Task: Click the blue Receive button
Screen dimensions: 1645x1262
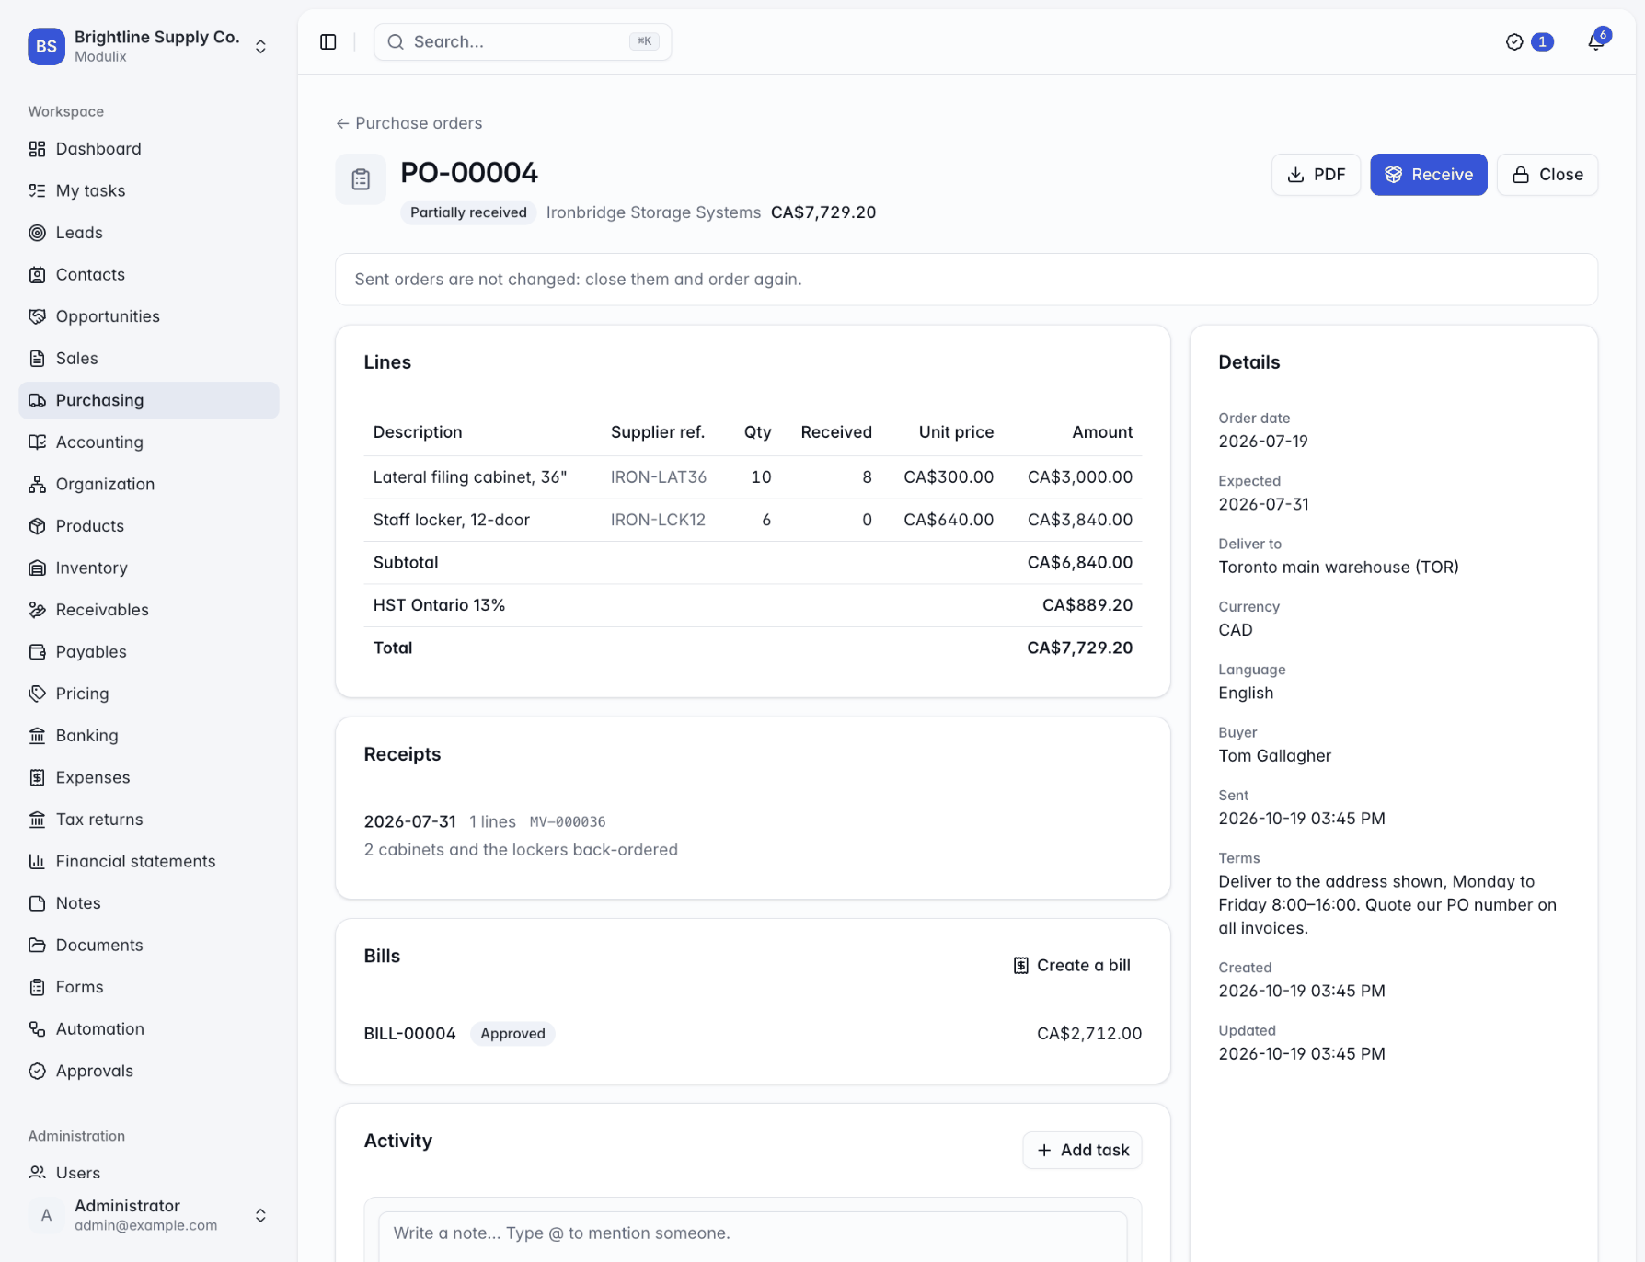Action: click(x=1428, y=175)
